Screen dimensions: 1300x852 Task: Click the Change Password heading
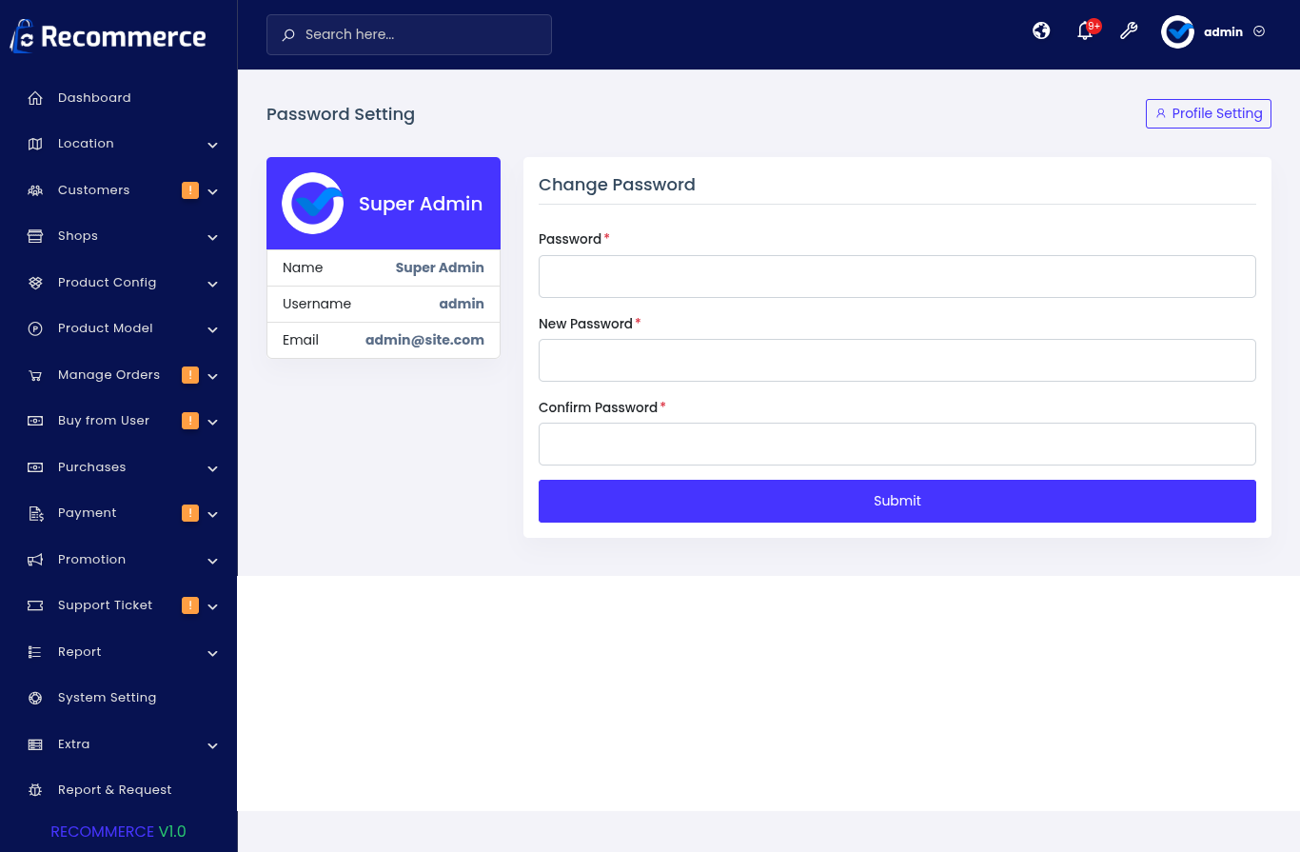point(617,185)
